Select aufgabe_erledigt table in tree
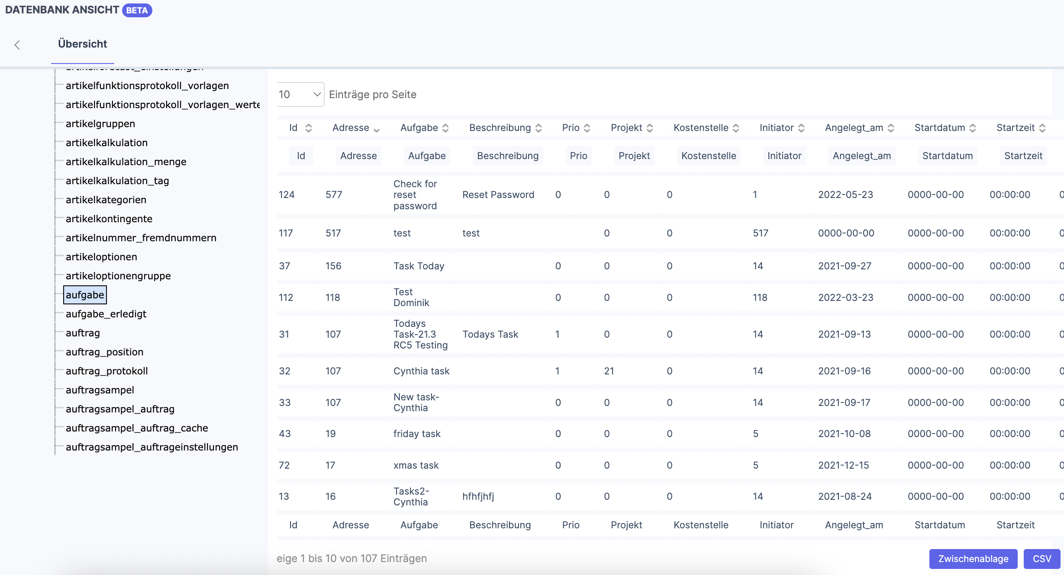The width and height of the screenshot is (1064, 575). pos(106,314)
